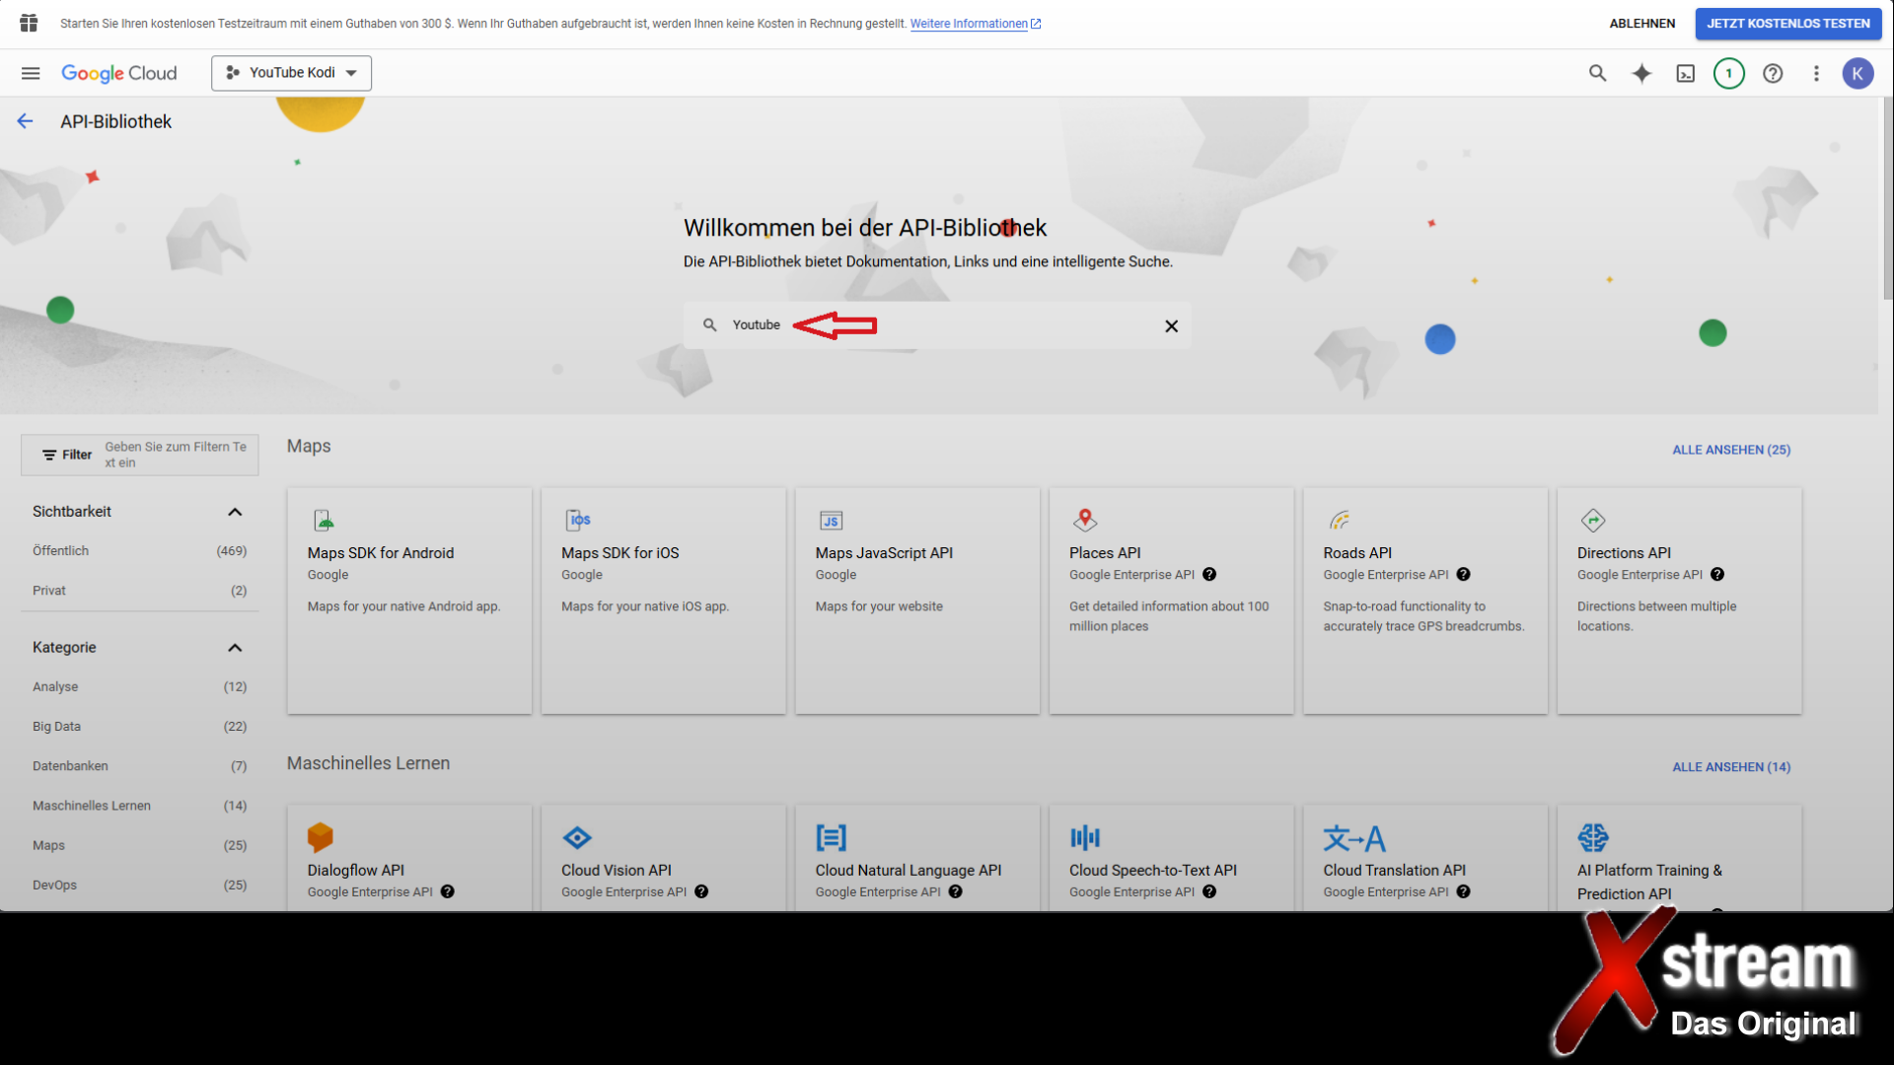1894x1065 pixels.
Task: Clear the Youtube search text
Action: [1171, 326]
